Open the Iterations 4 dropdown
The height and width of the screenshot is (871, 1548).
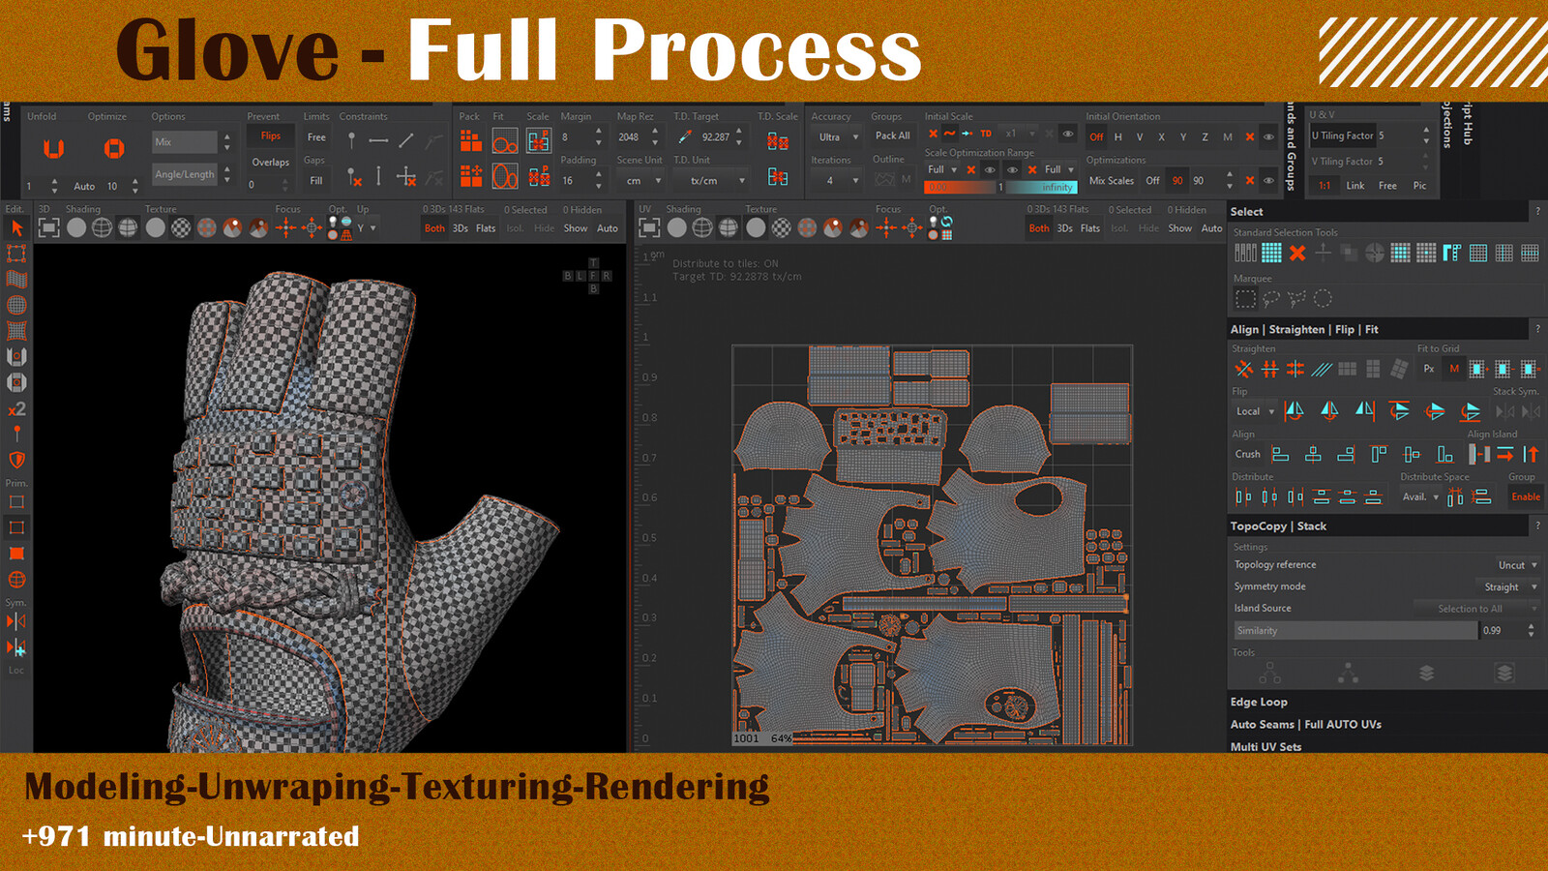point(838,180)
